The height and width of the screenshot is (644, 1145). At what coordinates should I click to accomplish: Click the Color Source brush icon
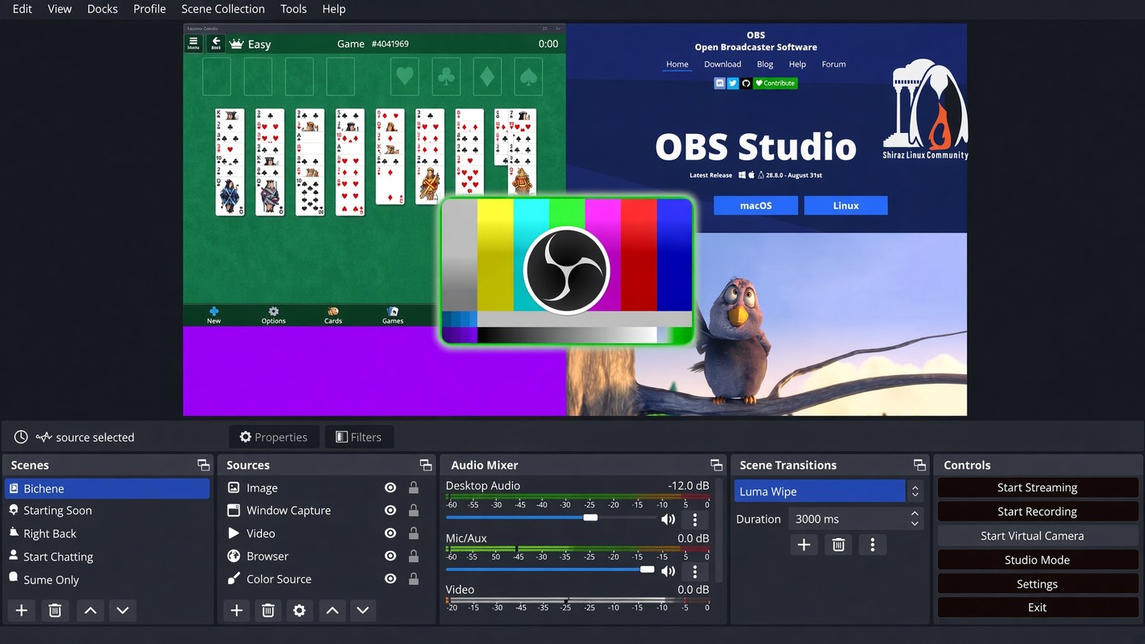233,579
